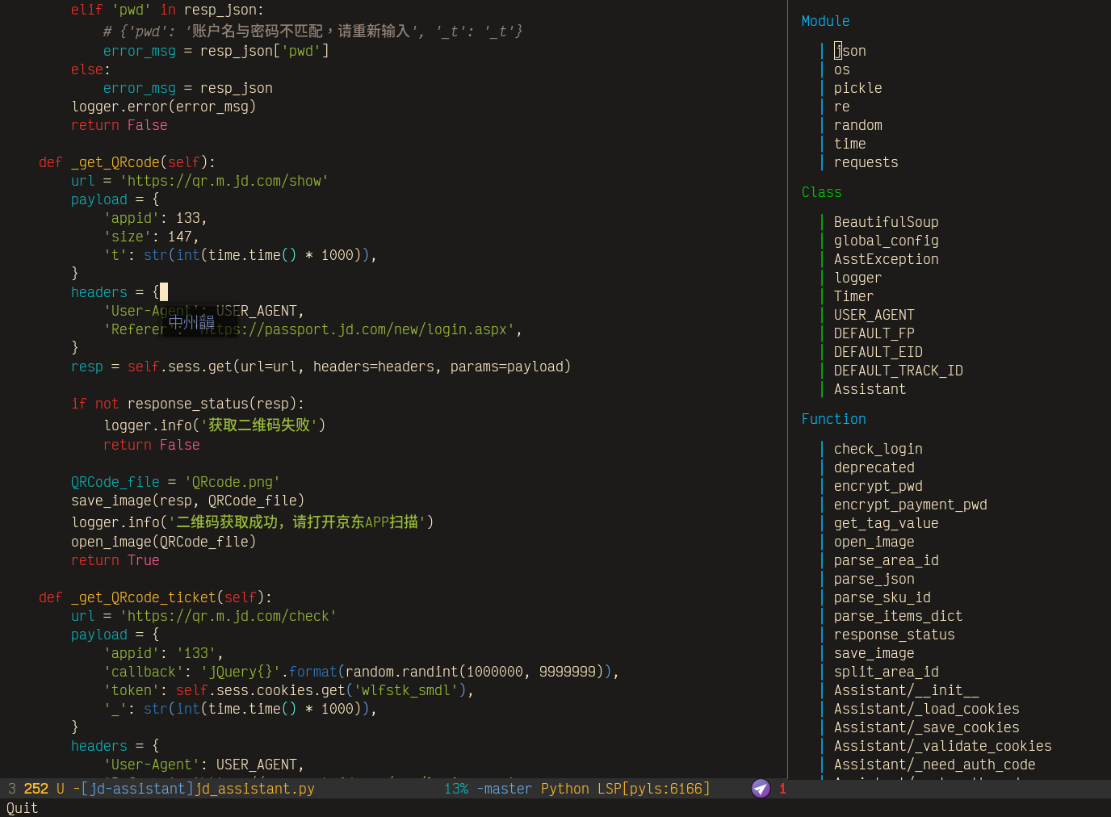Click jd_assistant.py buffer name in modeline
1111x817 pixels.
point(254,789)
